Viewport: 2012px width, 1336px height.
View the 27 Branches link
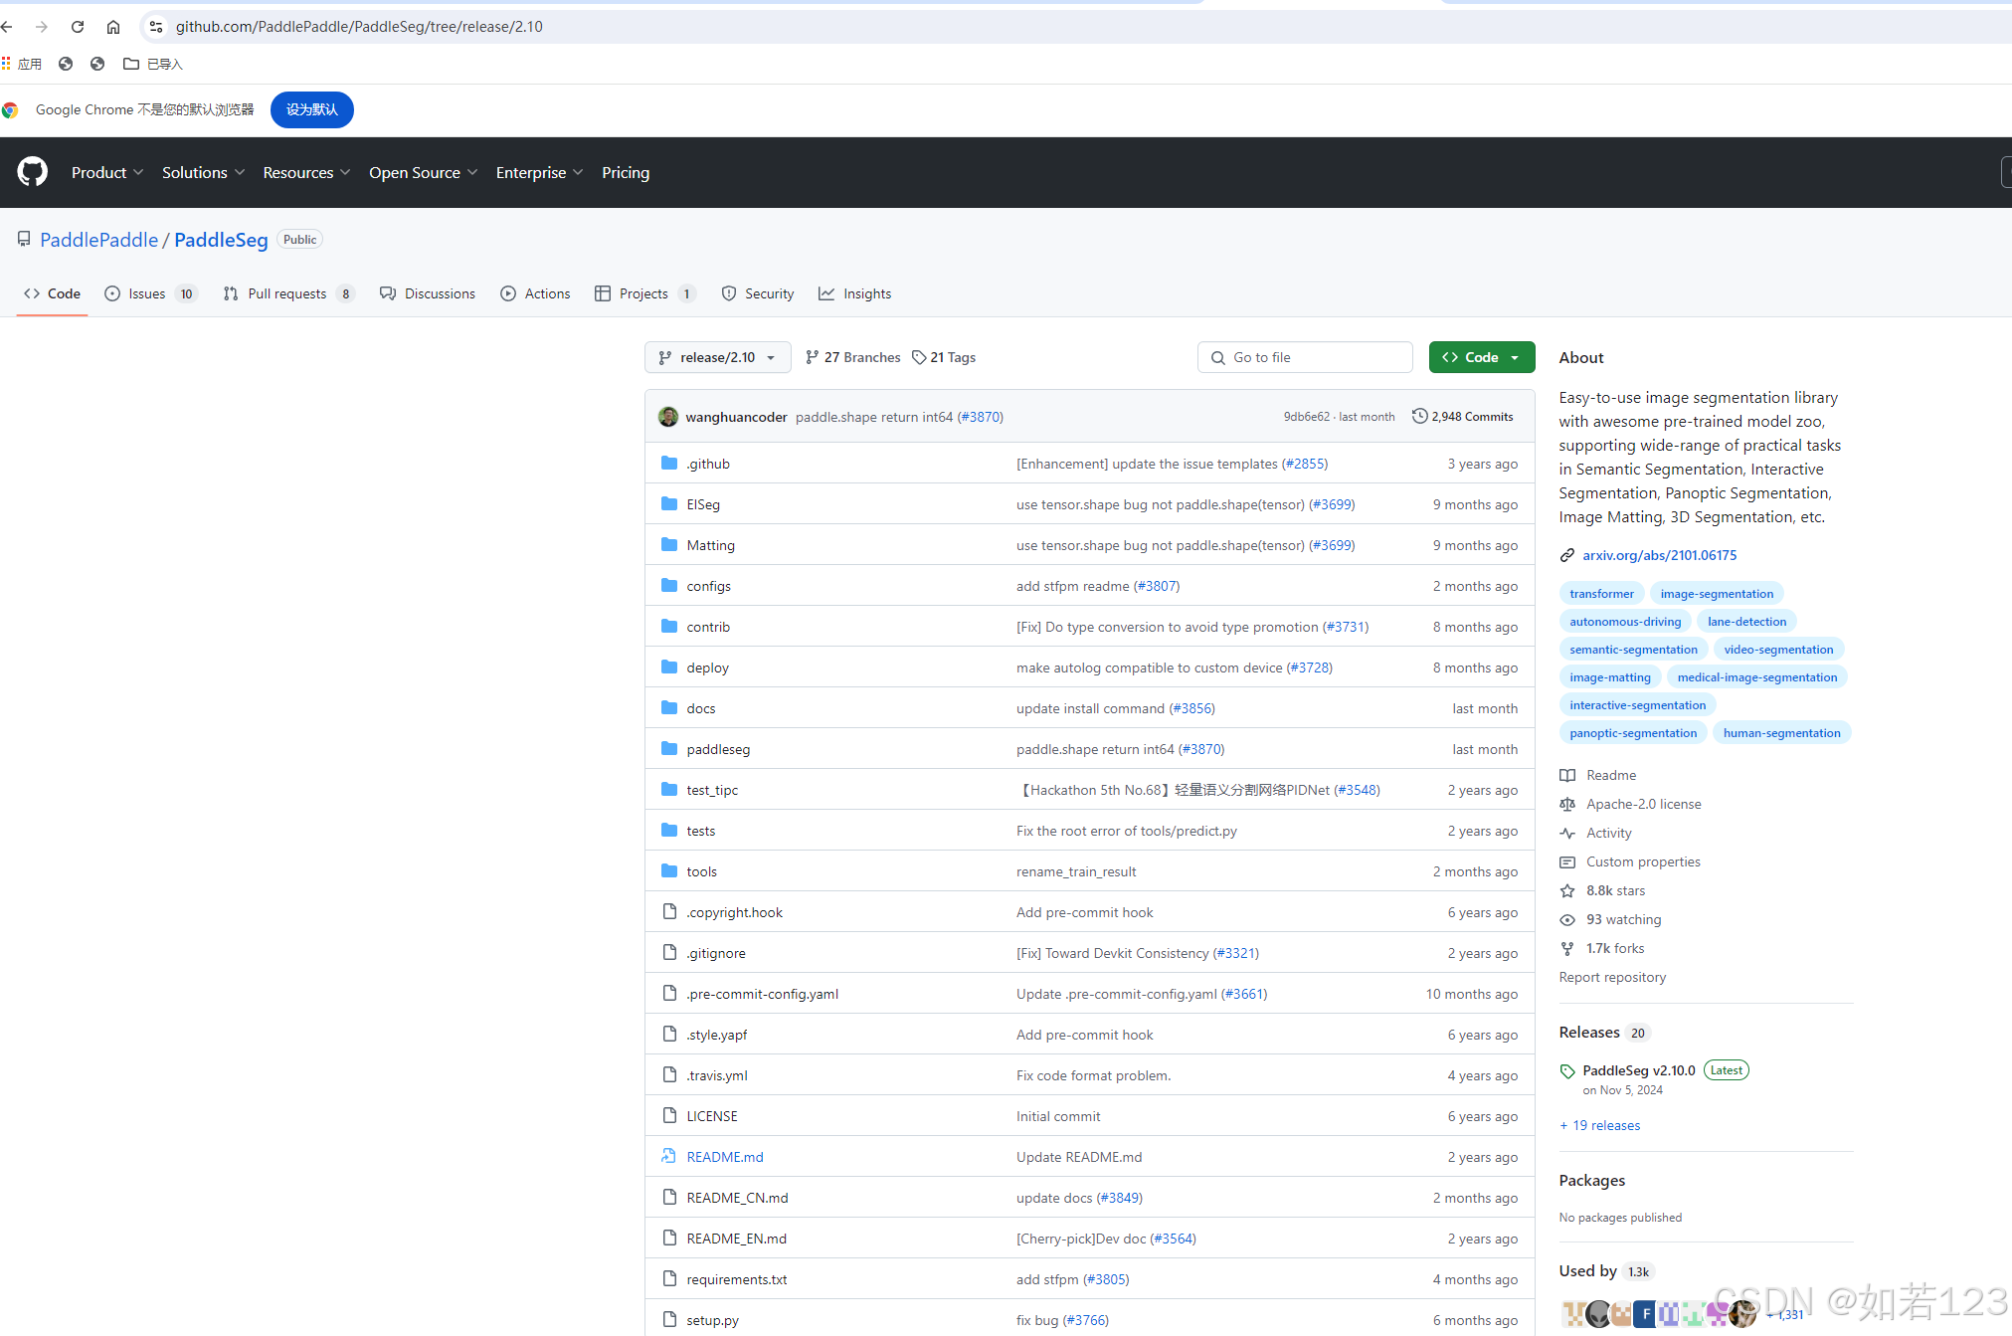tap(853, 357)
